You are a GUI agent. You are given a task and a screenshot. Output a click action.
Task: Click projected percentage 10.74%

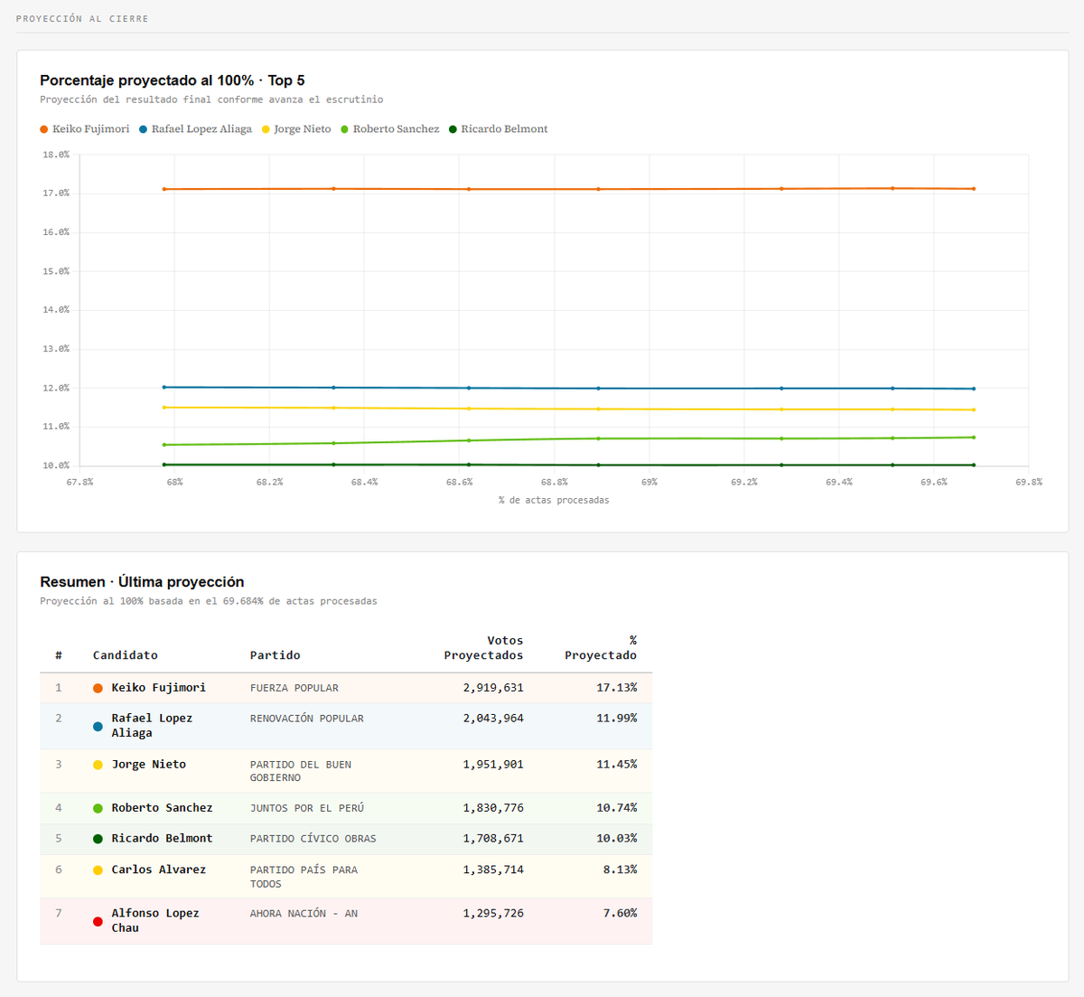617,808
